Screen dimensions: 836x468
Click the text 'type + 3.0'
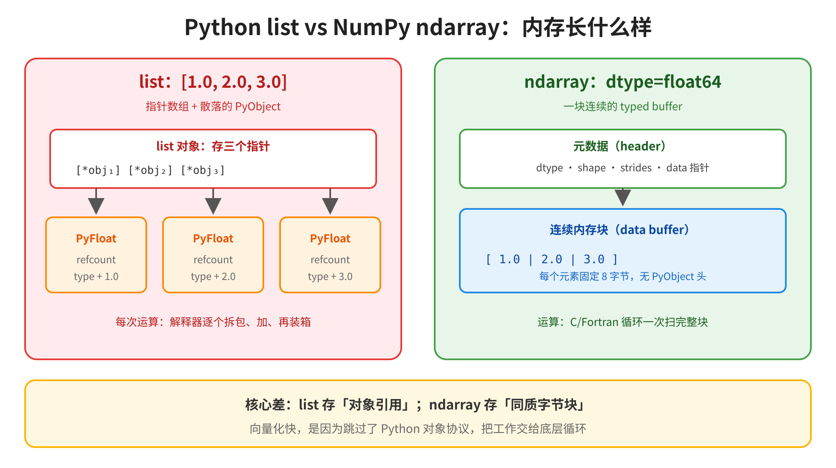click(330, 277)
